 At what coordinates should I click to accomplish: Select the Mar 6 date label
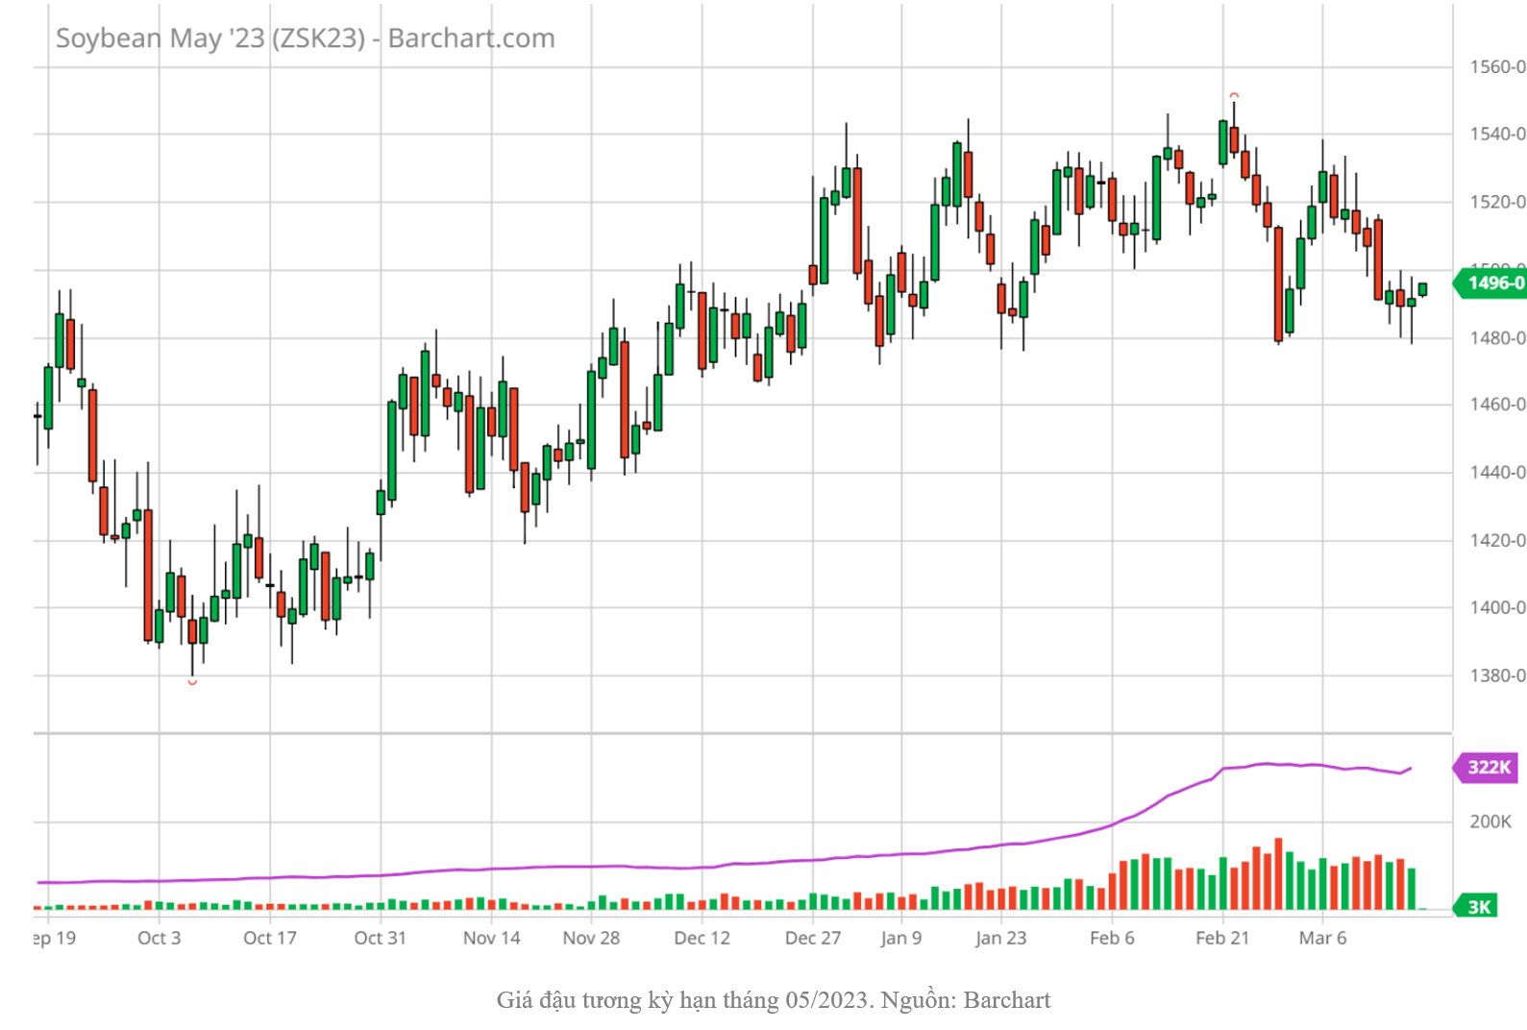pos(1322,938)
